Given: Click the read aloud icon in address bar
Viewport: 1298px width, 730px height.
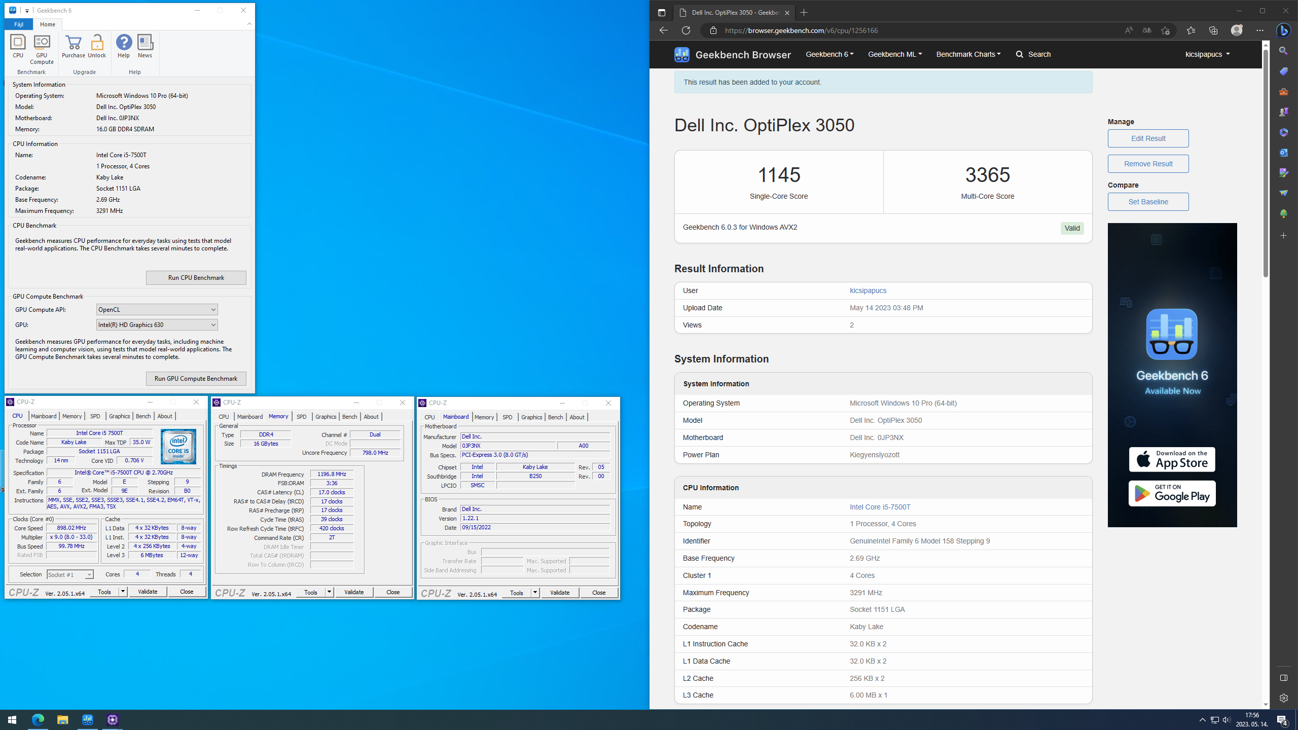Looking at the screenshot, I should tap(1128, 30).
